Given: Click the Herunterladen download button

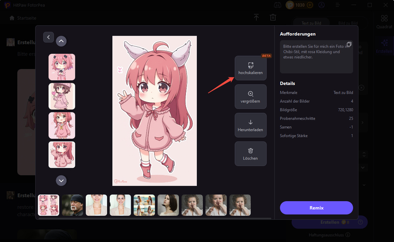Looking at the screenshot, I should click(251, 125).
